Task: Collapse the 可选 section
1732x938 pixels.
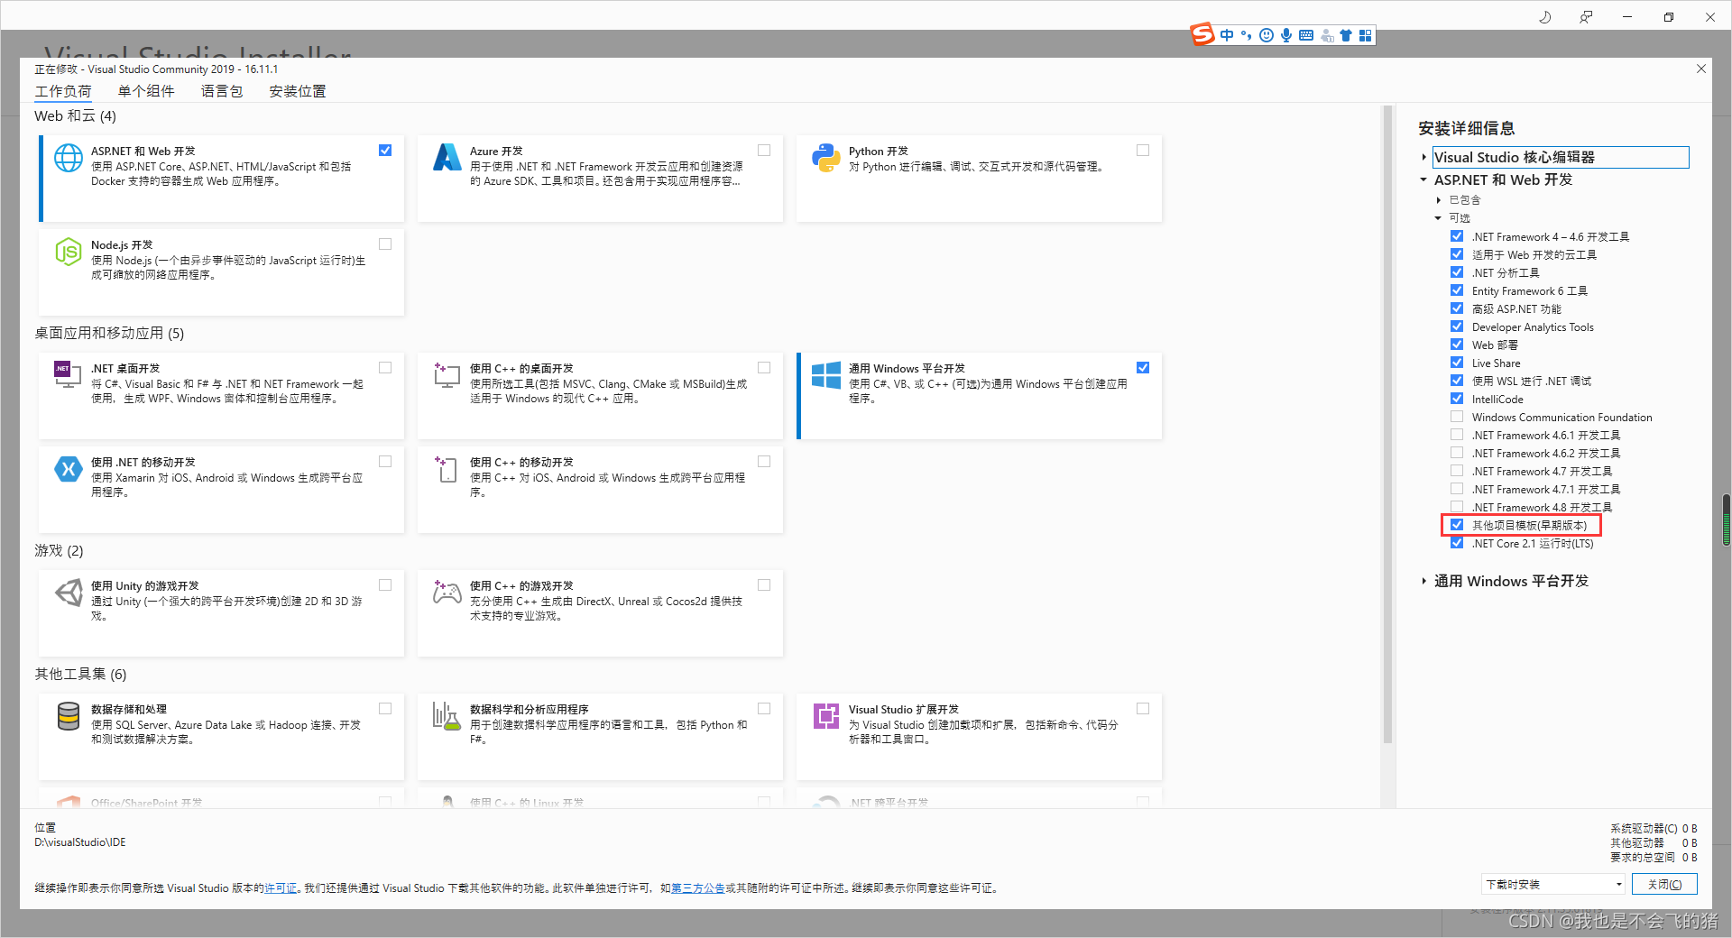Action: click(x=1438, y=218)
